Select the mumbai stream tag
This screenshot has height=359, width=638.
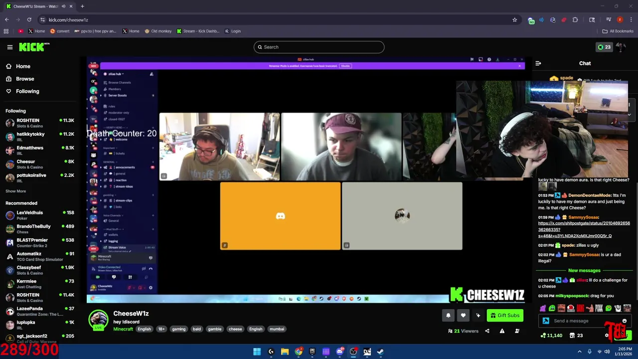[x=277, y=329]
